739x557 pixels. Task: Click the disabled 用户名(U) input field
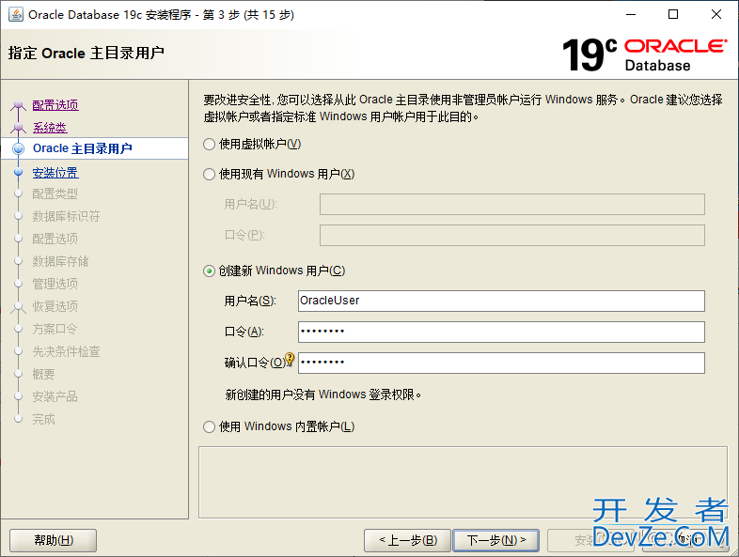click(512, 205)
